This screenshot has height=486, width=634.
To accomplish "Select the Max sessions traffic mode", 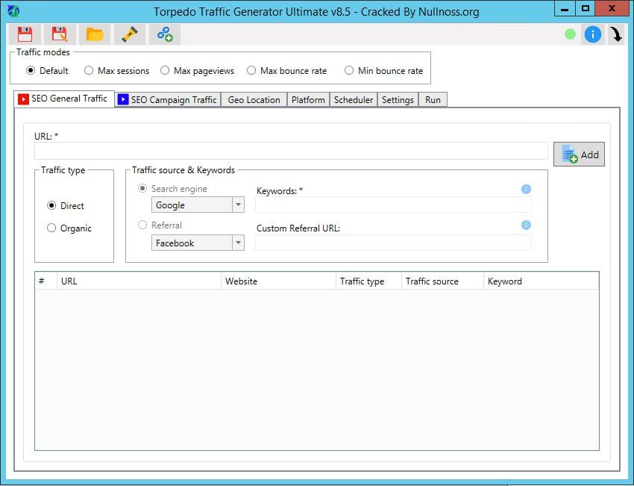I will [89, 71].
